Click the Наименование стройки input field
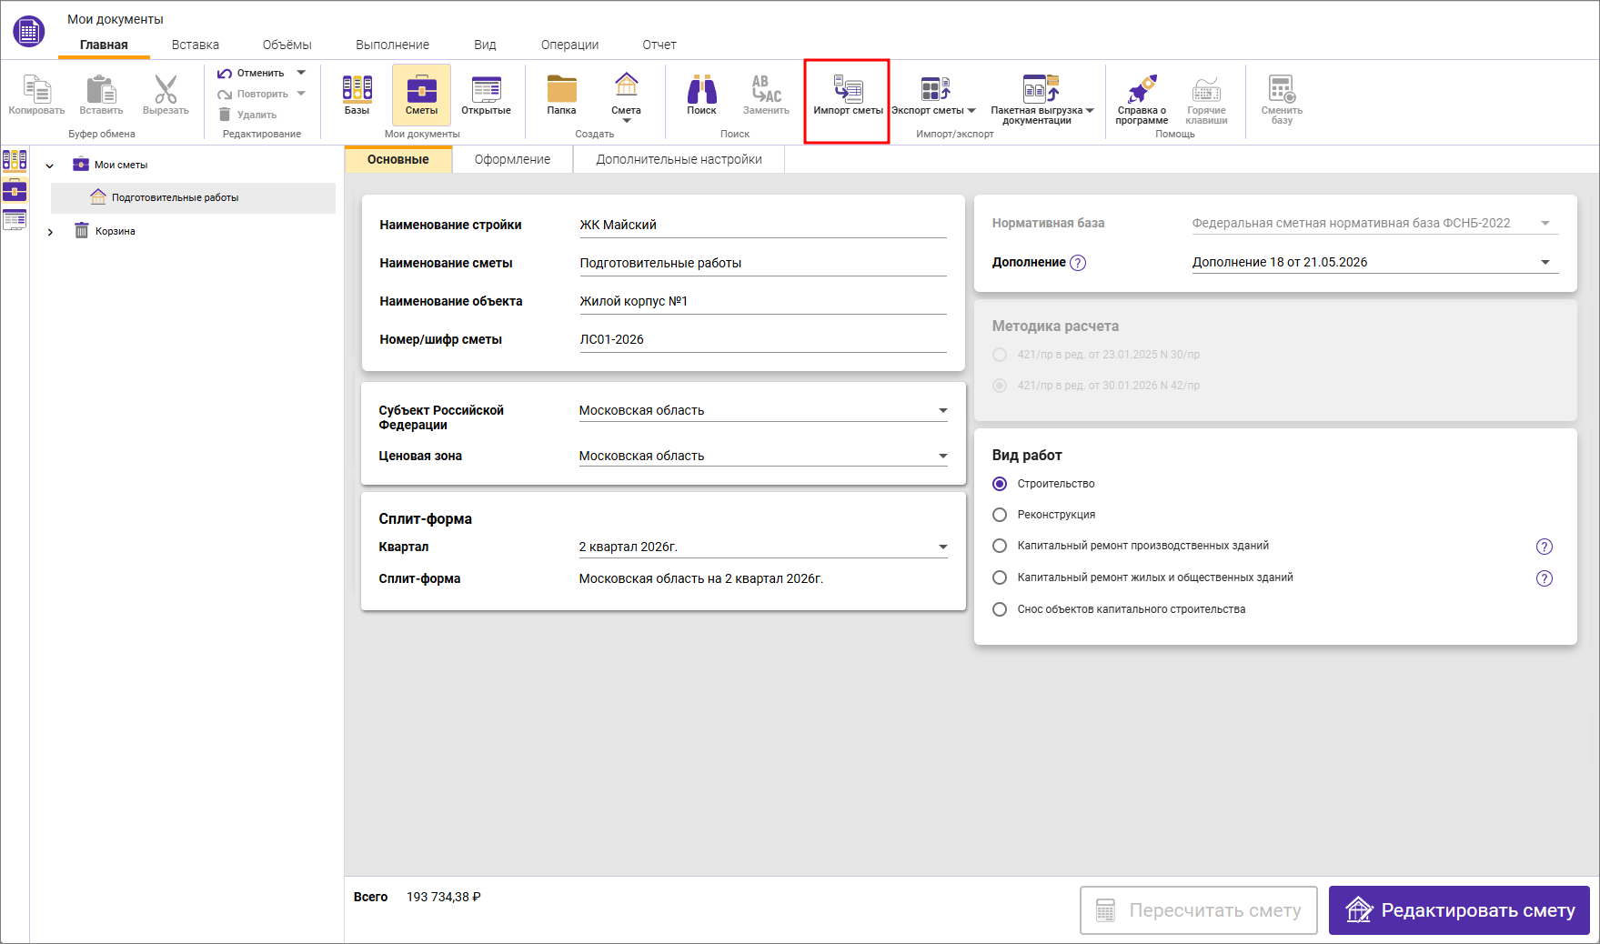Image resolution: width=1600 pixels, height=944 pixels. [763, 225]
